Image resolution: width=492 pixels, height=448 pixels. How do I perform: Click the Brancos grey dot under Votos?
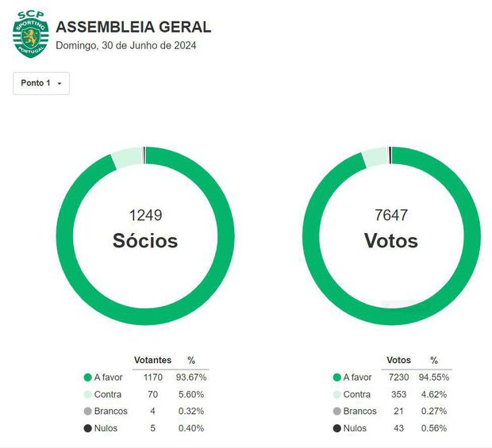click(337, 412)
